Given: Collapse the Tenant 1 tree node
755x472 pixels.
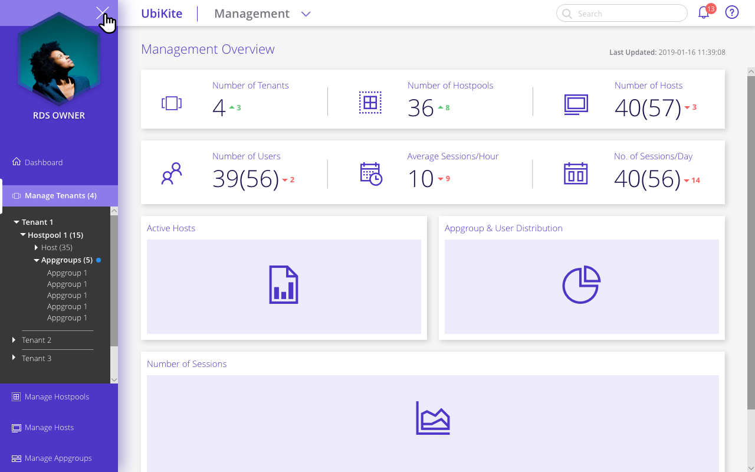Looking at the screenshot, I should pos(17,222).
